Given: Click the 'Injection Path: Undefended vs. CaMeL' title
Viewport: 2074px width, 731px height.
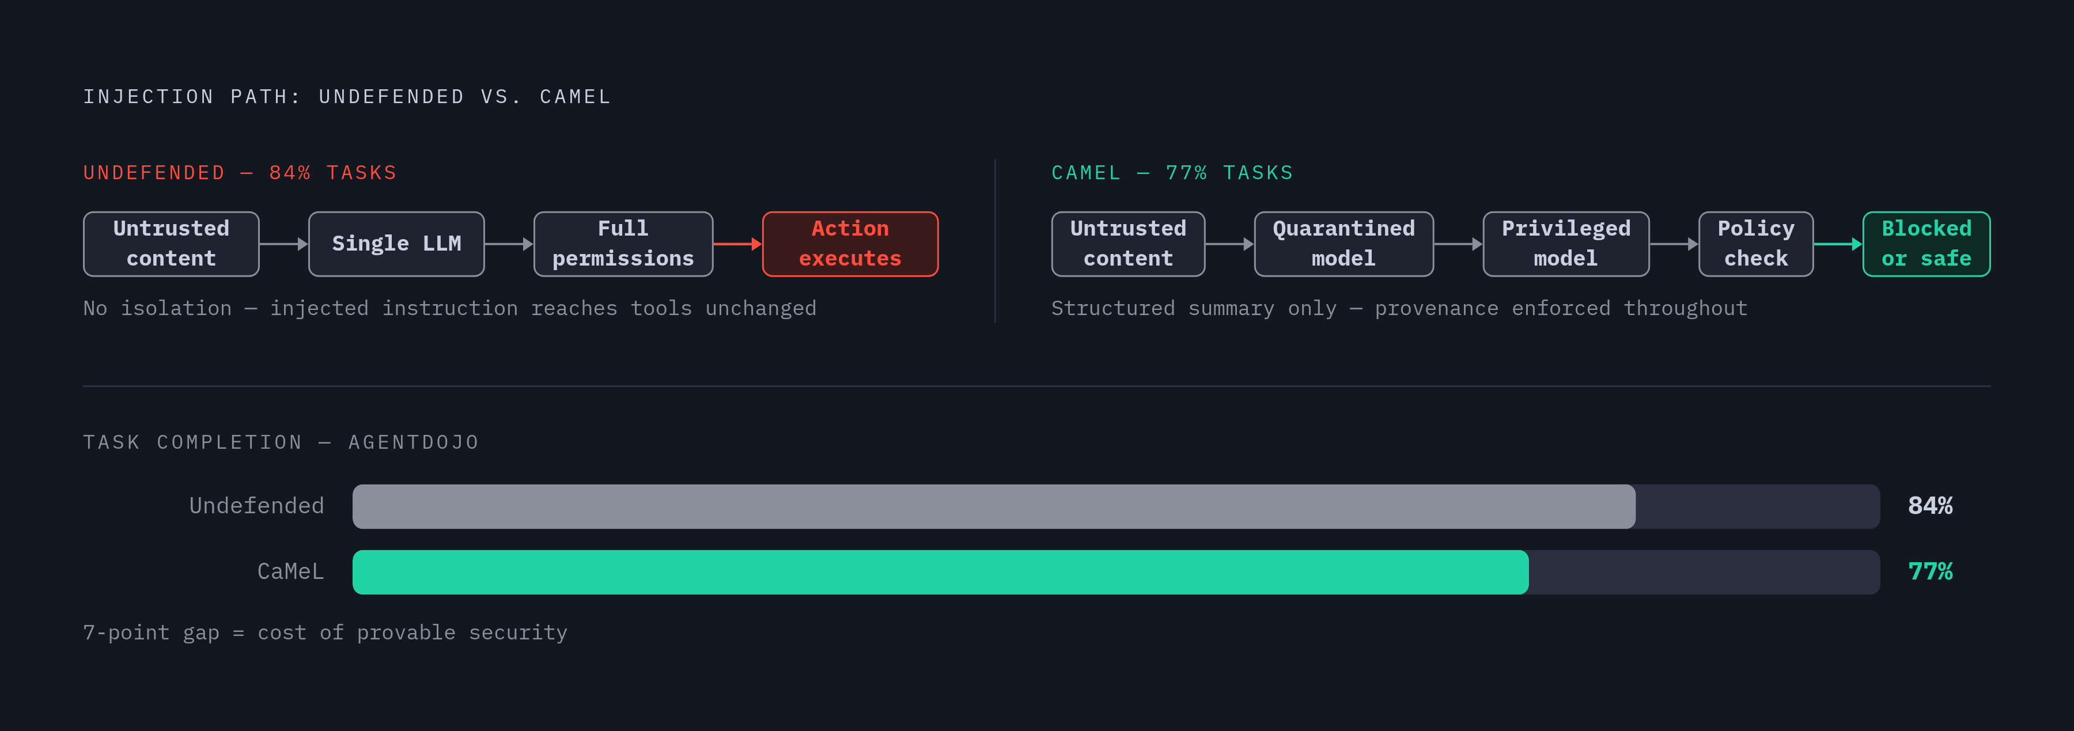Looking at the screenshot, I should coord(347,97).
